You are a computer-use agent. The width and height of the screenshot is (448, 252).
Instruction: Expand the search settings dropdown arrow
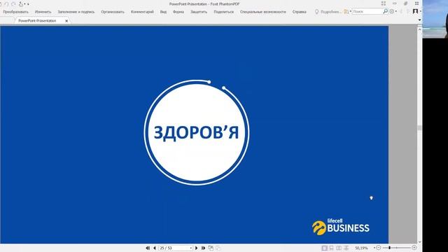(x=396, y=11)
